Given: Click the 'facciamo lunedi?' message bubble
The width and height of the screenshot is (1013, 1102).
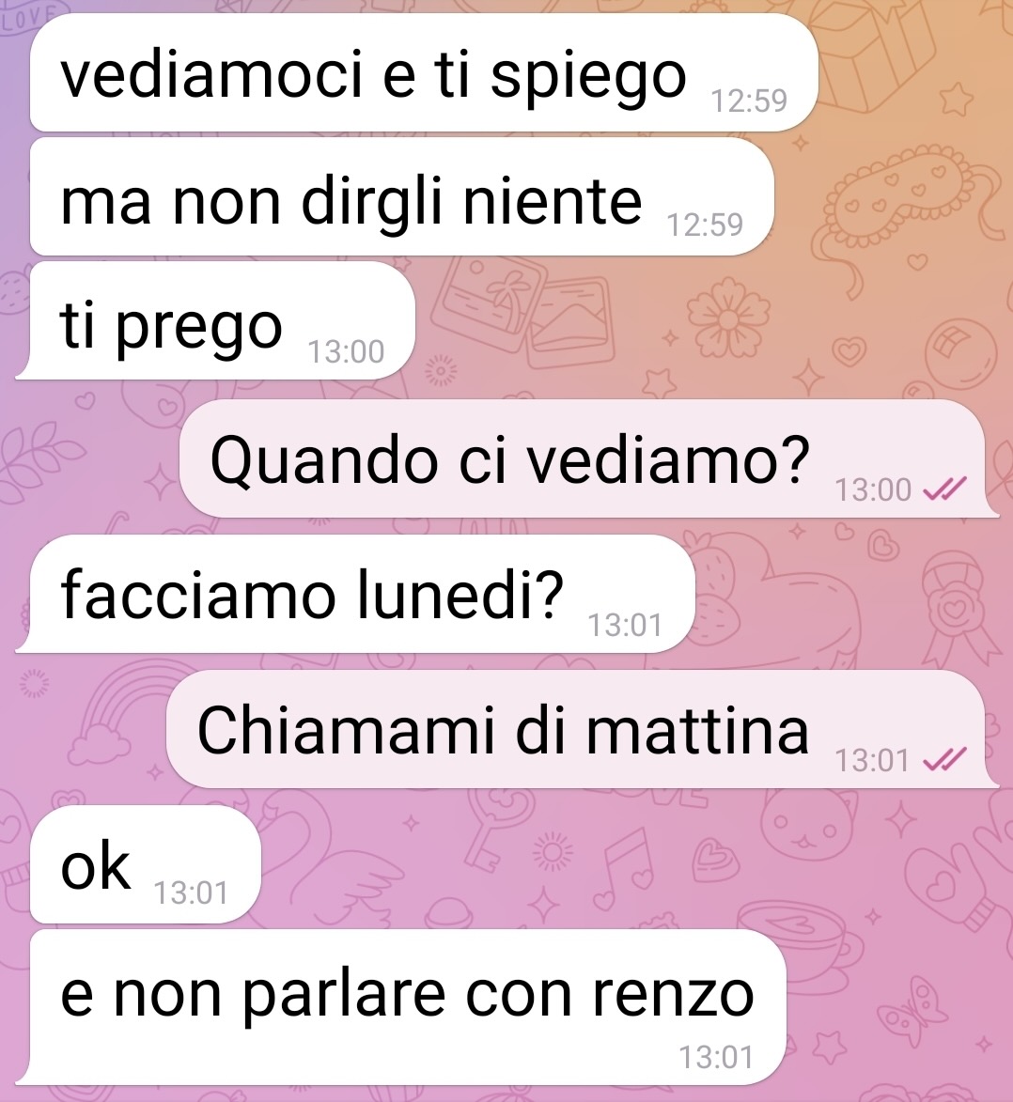Looking at the screenshot, I should coord(356,593).
